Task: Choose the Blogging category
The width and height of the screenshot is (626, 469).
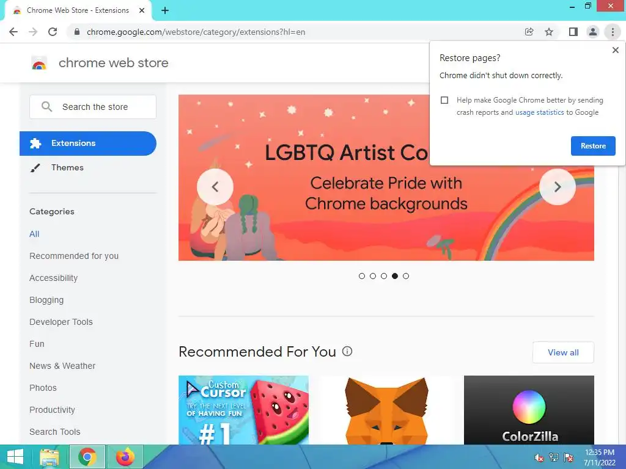Action: pyautogui.click(x=46, y=300)
